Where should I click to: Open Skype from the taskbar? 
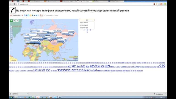point(55,97)
